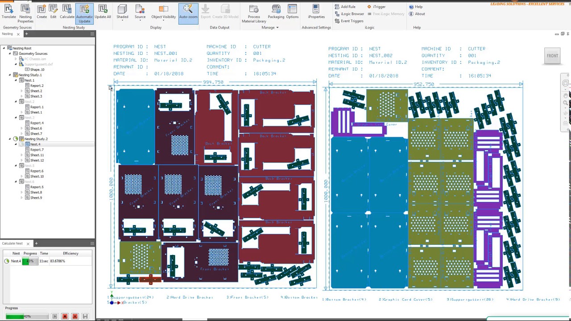Open the Shaded display style dropdown

tap(122, 12)
